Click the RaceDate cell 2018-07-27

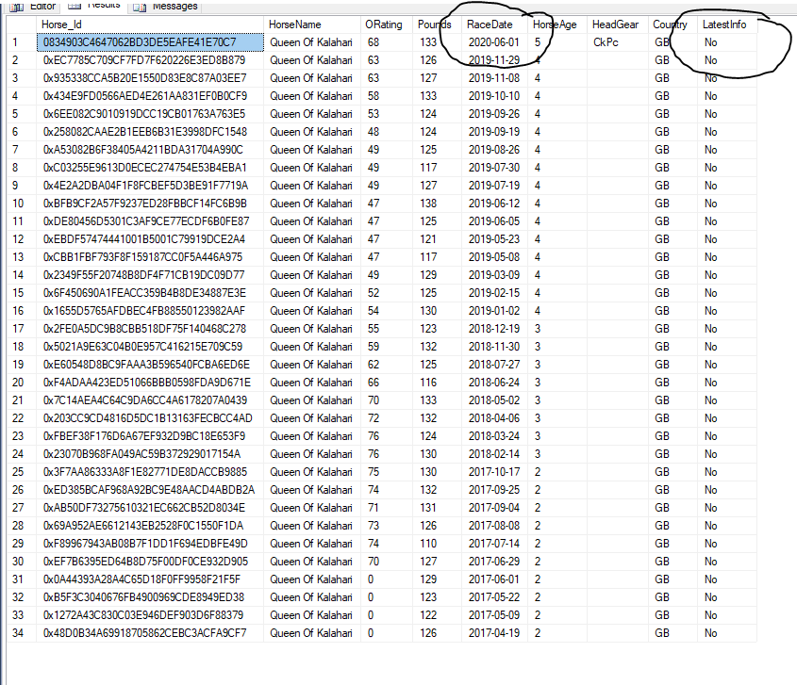tap(494, 365)
